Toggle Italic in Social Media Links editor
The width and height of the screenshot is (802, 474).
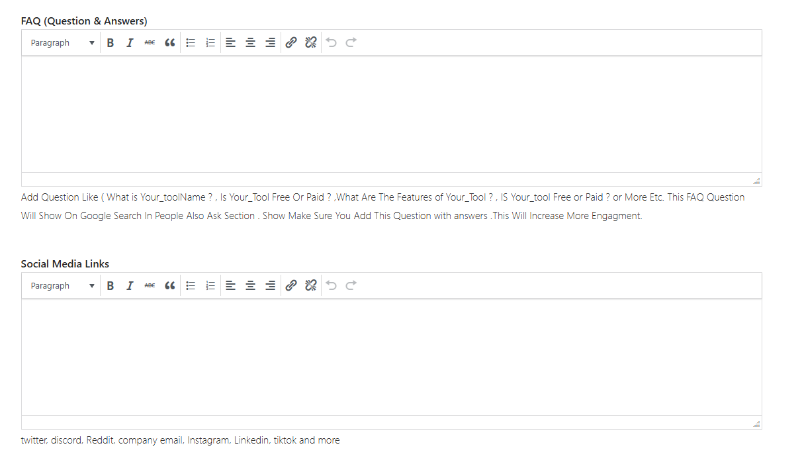(130, 285)
